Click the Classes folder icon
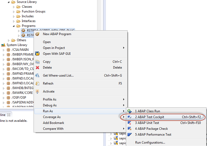The height and width of the screenshot is (146, 207). [x=18, y=7]
